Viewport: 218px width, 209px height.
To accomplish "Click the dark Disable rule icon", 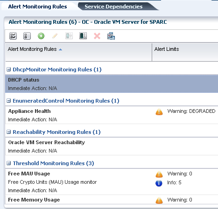I will pyautogui.click(x=83, y=36).
